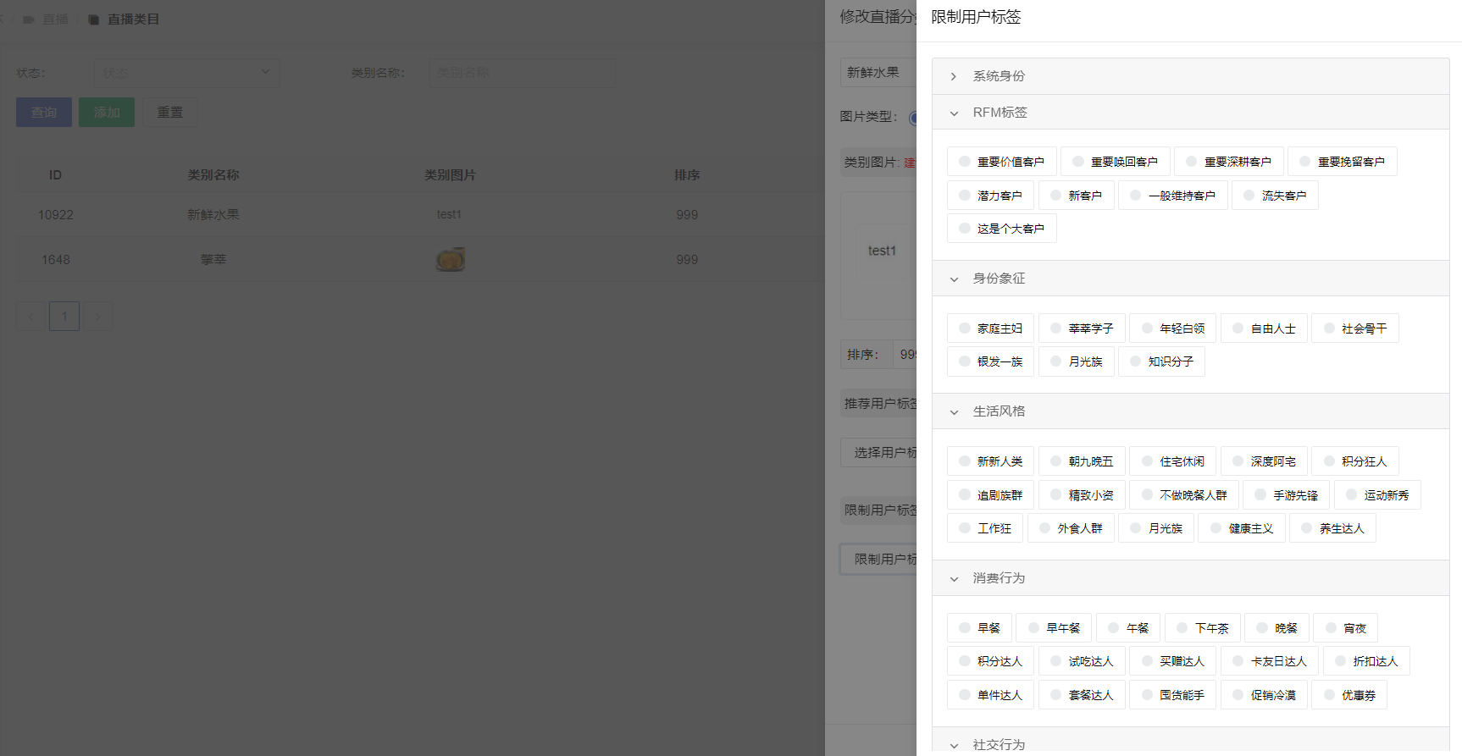Open the 状态 status dropdown
The width and height of the screenshot is (1462, 756).
tap(186, 73)
